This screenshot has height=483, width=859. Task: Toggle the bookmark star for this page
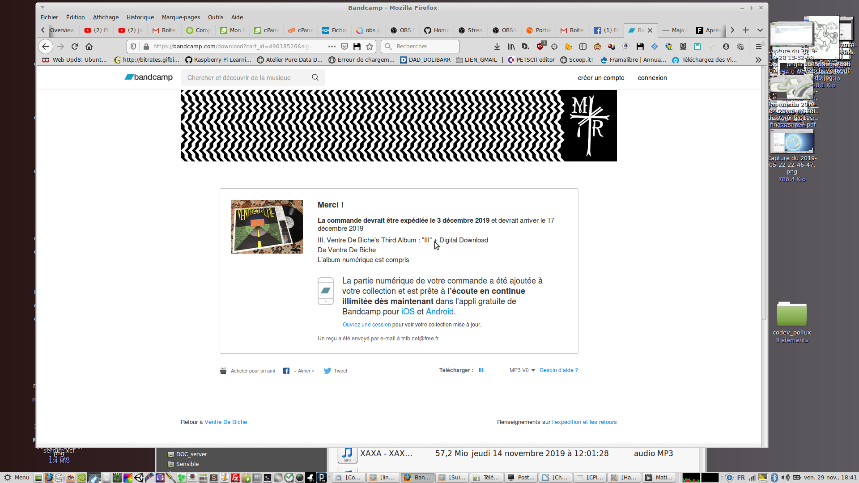click(370, 47)
